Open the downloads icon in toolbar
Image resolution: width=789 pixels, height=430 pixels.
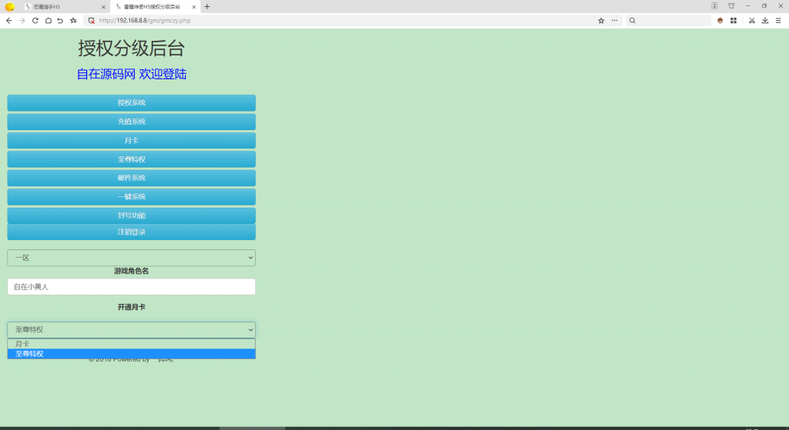pos(765,21)
